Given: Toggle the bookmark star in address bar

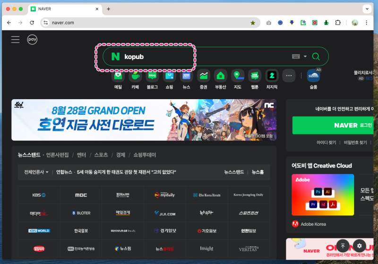Looking at the screenshot, I should 253,23.
